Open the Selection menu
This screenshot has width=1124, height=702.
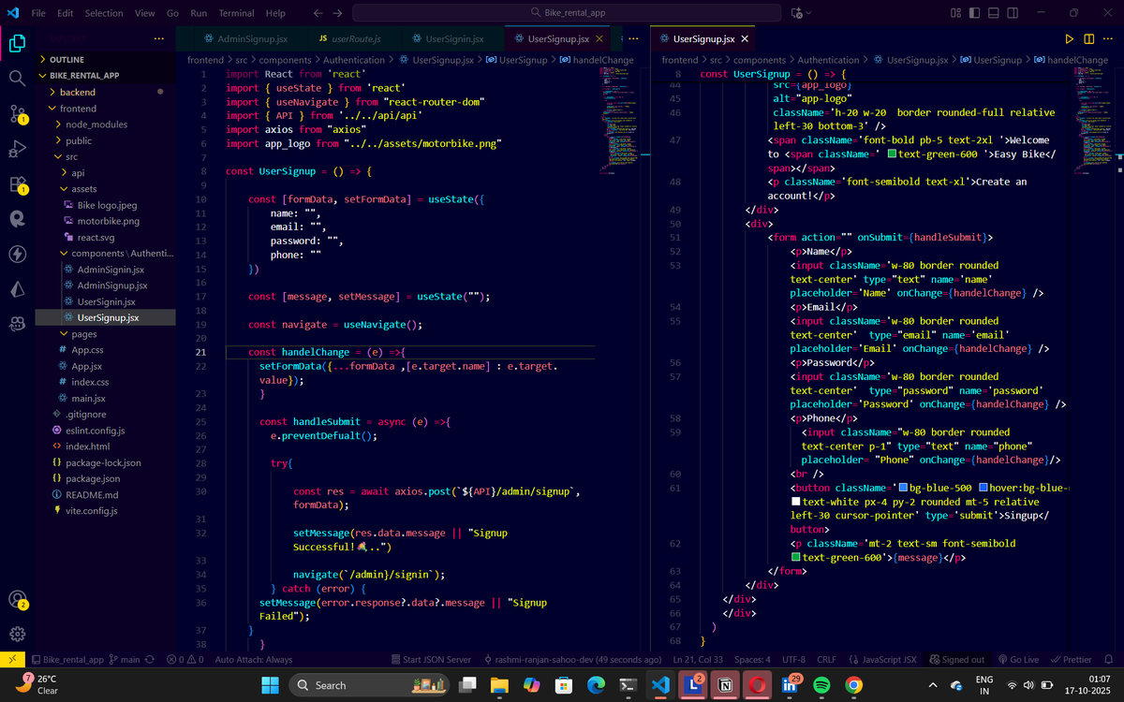point(104,13)
